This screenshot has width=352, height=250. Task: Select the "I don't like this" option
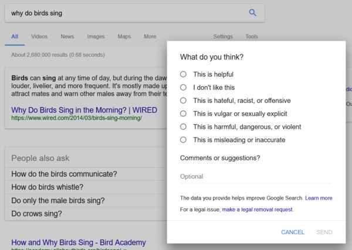[183, 87]
